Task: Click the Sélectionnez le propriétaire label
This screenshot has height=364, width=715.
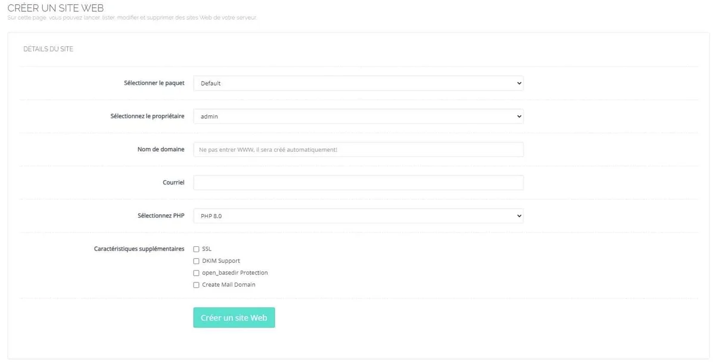Action: tap(147, 116)
